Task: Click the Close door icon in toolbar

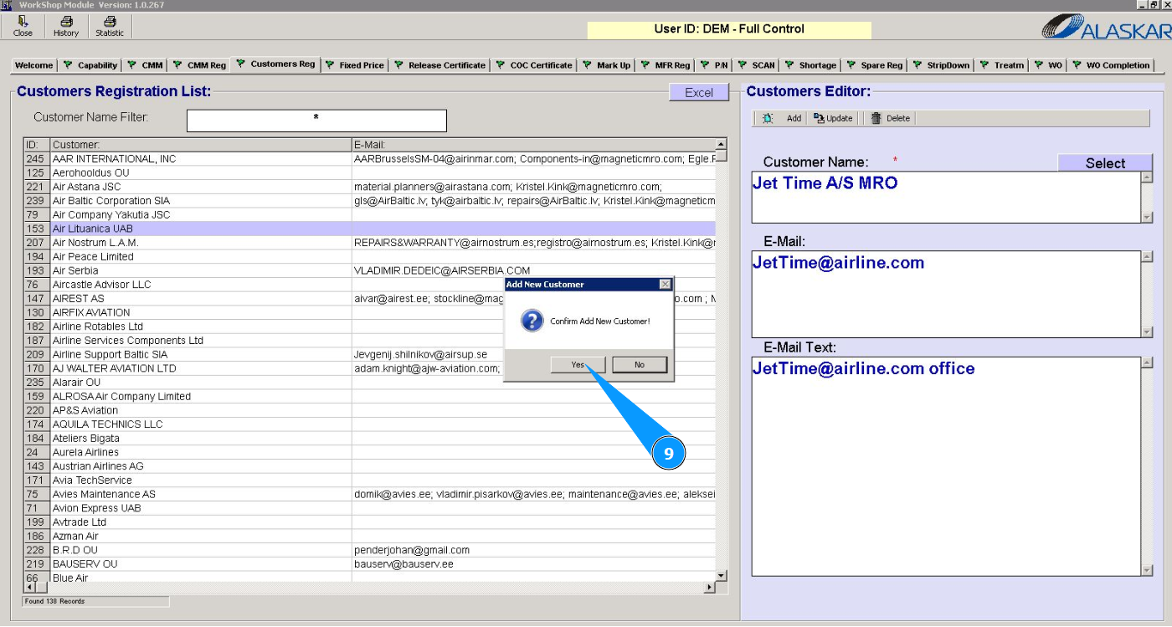Action: point(23,22)
